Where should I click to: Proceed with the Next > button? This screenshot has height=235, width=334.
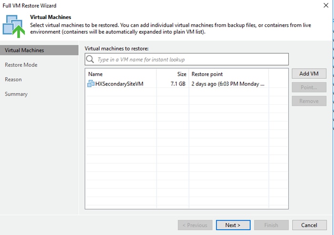pyautogui.click(x=233, y=225)
